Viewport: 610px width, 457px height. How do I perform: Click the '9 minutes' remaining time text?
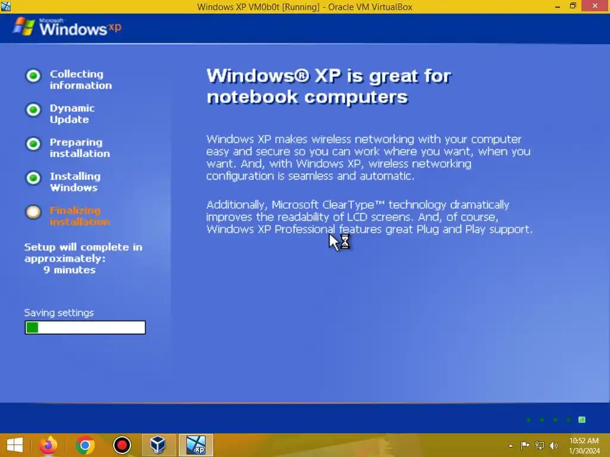70,270
